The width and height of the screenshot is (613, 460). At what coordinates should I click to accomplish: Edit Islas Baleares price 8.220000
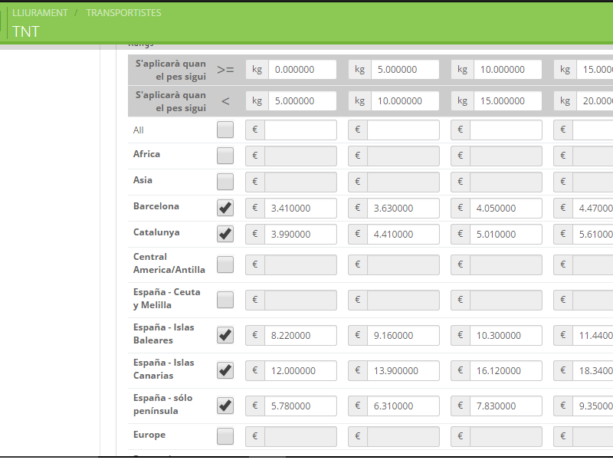(300, 335)
